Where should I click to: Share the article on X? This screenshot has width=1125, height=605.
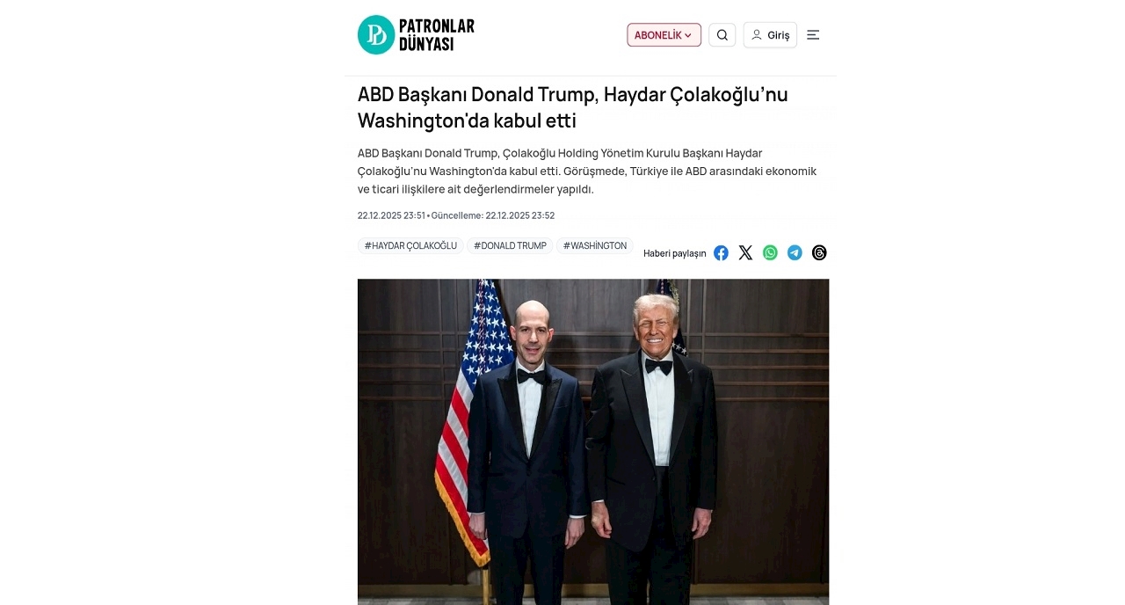[x=745, y=253]
